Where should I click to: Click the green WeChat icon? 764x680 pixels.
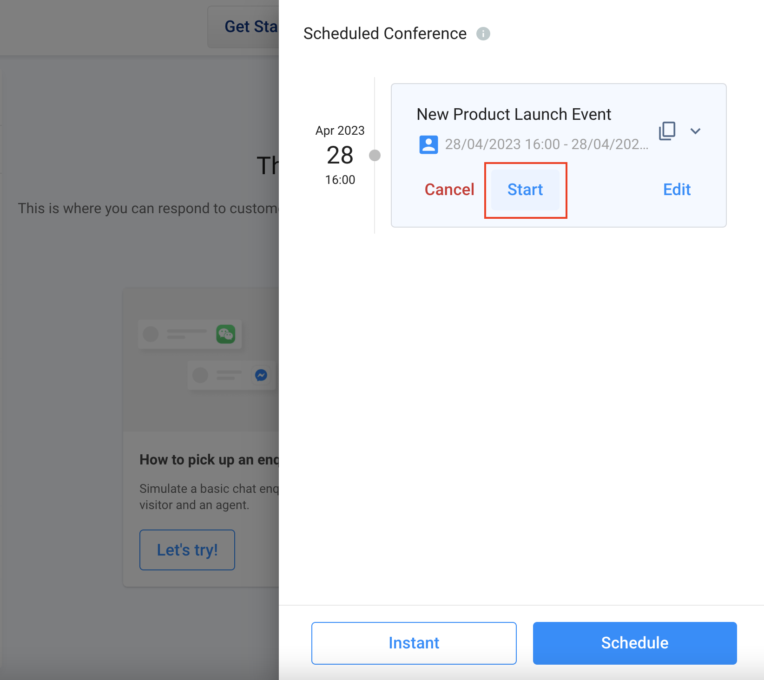tap(226, 334)
